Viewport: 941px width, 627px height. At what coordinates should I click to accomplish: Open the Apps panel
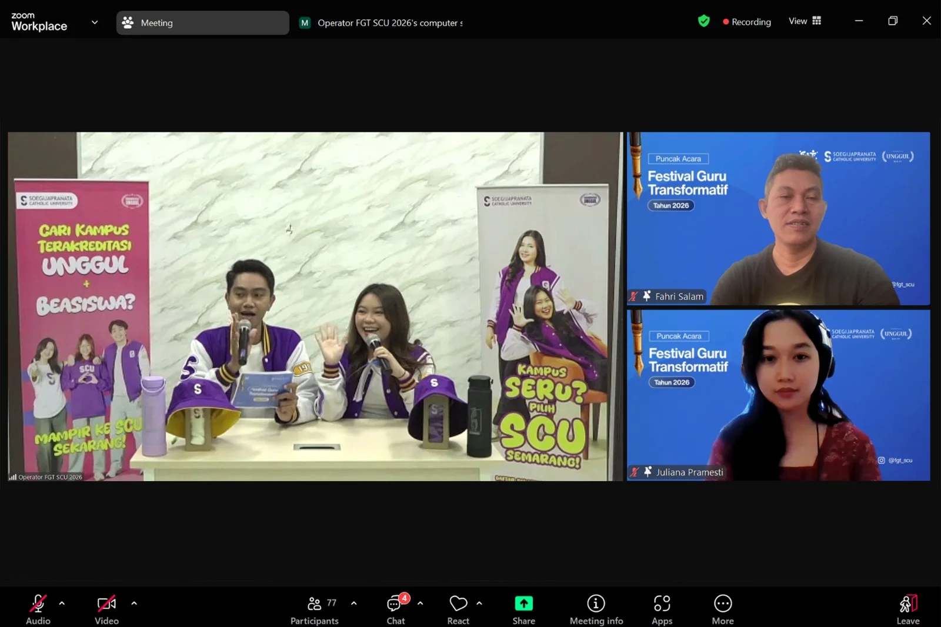click(662, 609)
